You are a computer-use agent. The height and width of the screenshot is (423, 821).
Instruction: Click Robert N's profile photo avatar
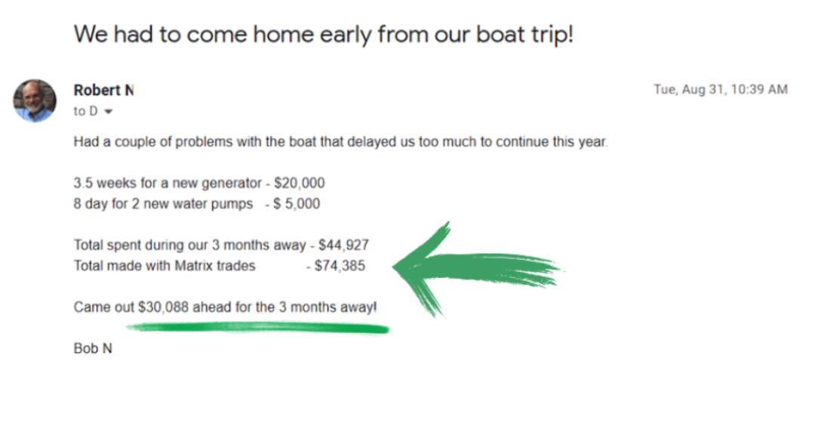pyautogui.click(x=35, y=100)
